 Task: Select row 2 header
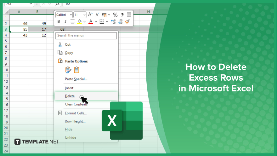(6, 24)
